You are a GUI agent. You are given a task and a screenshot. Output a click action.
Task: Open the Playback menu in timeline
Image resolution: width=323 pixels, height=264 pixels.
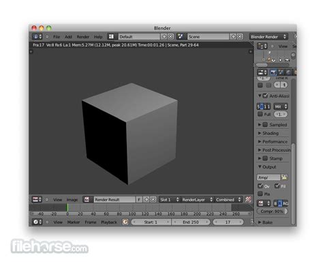point(109,222)
